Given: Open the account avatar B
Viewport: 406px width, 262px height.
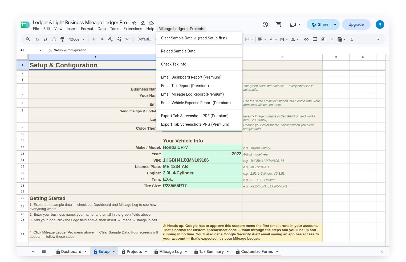Looking at the screenshot, I should pos(380,24).
